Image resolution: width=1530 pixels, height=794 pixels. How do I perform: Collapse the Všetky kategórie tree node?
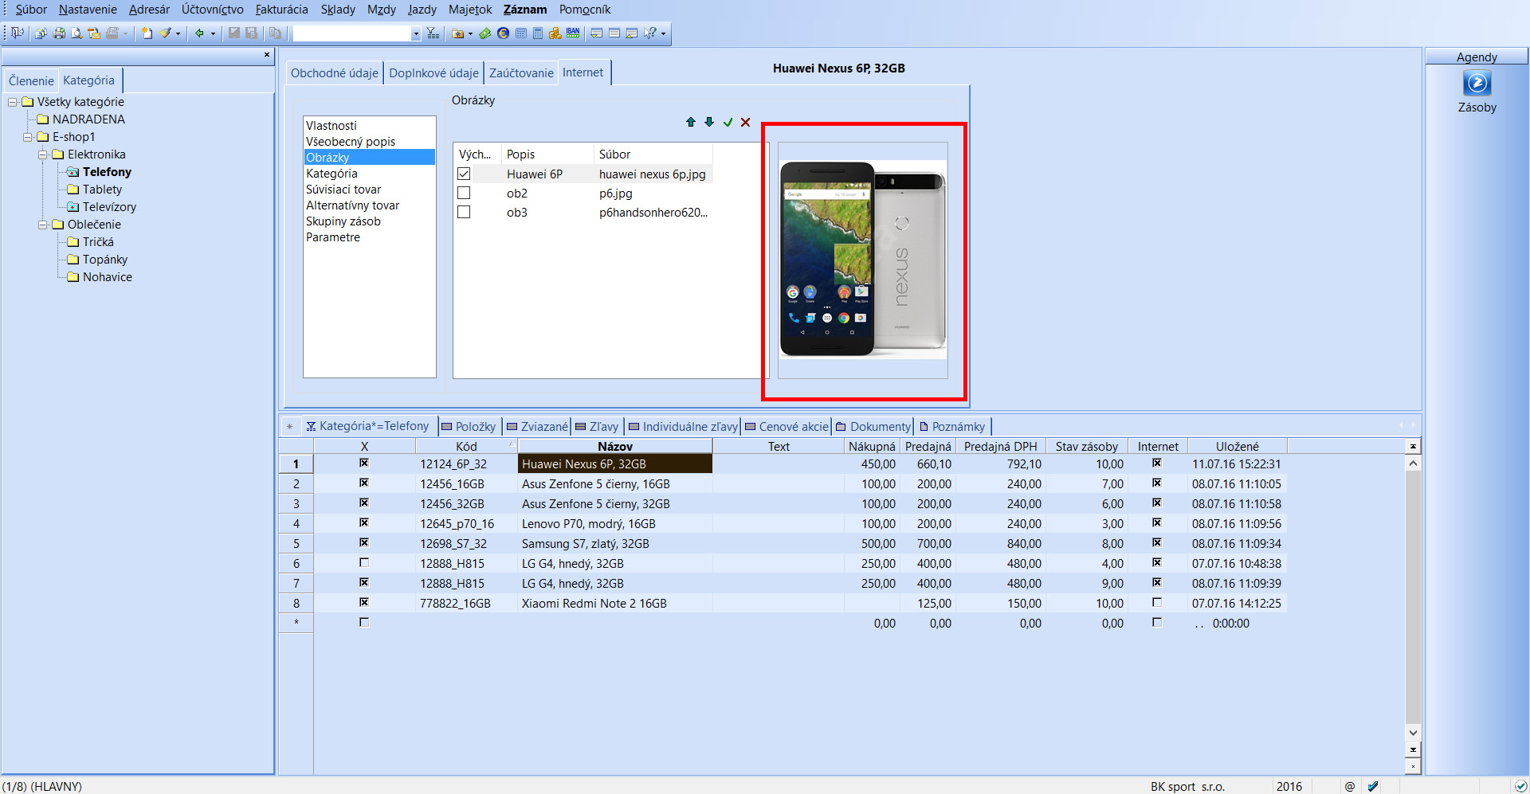13,102
